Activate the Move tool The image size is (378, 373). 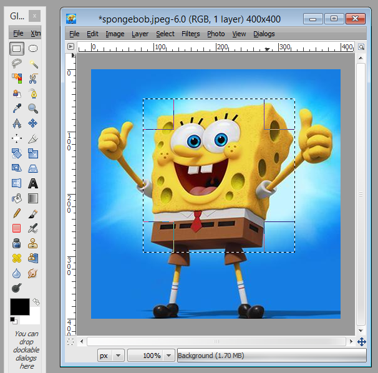(x=33, y=124)
